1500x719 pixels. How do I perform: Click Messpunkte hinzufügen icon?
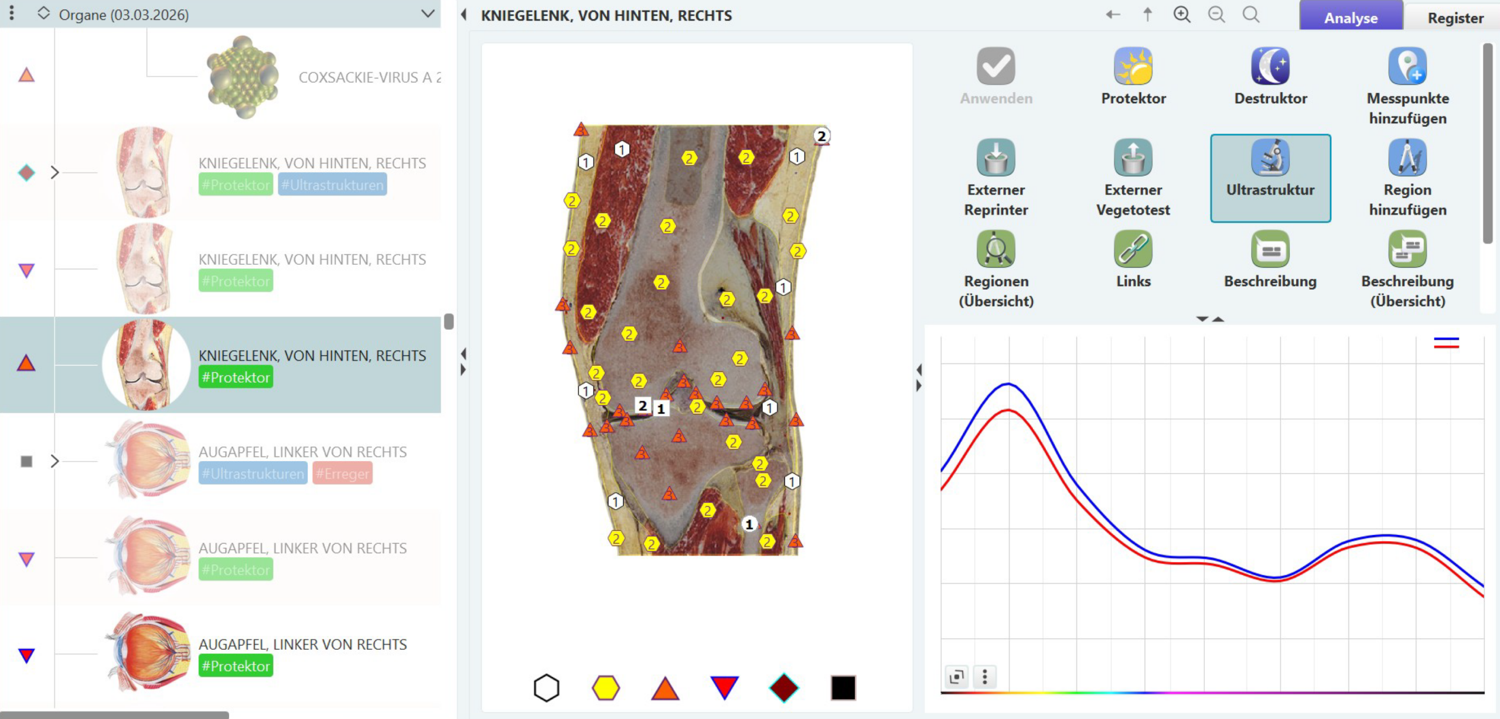pyautogui.click(x=1407, y=67)
